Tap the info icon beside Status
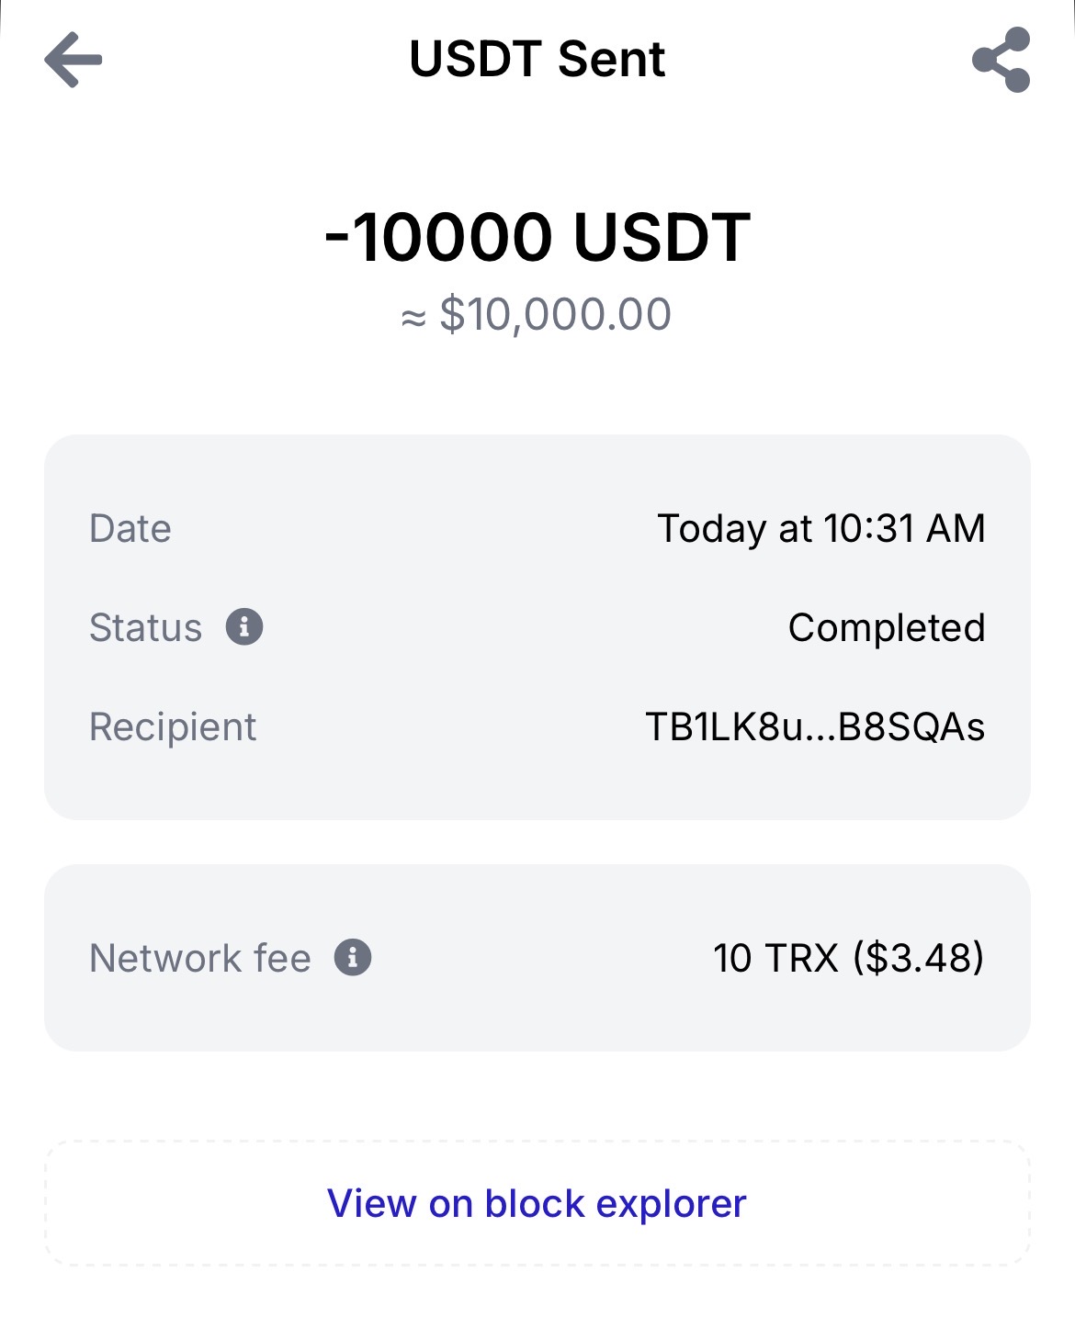Viewport: 1075px width, 1328px height. click(x=244, y=627)
